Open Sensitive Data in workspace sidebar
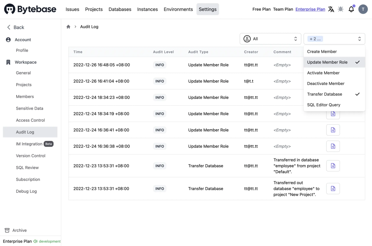 tap(30, 108)
